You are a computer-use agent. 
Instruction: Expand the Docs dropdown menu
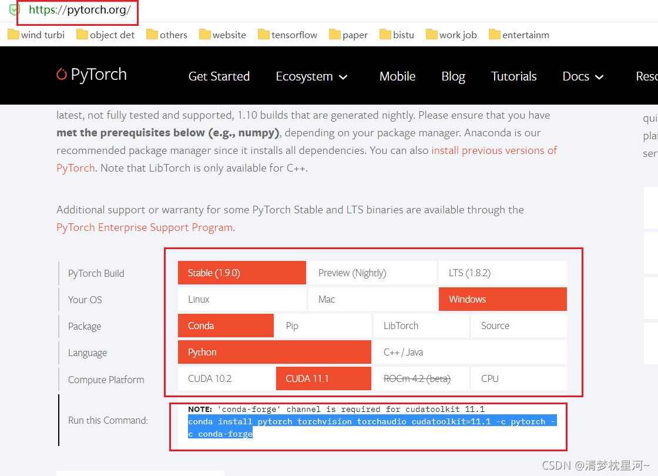[583, 76]
